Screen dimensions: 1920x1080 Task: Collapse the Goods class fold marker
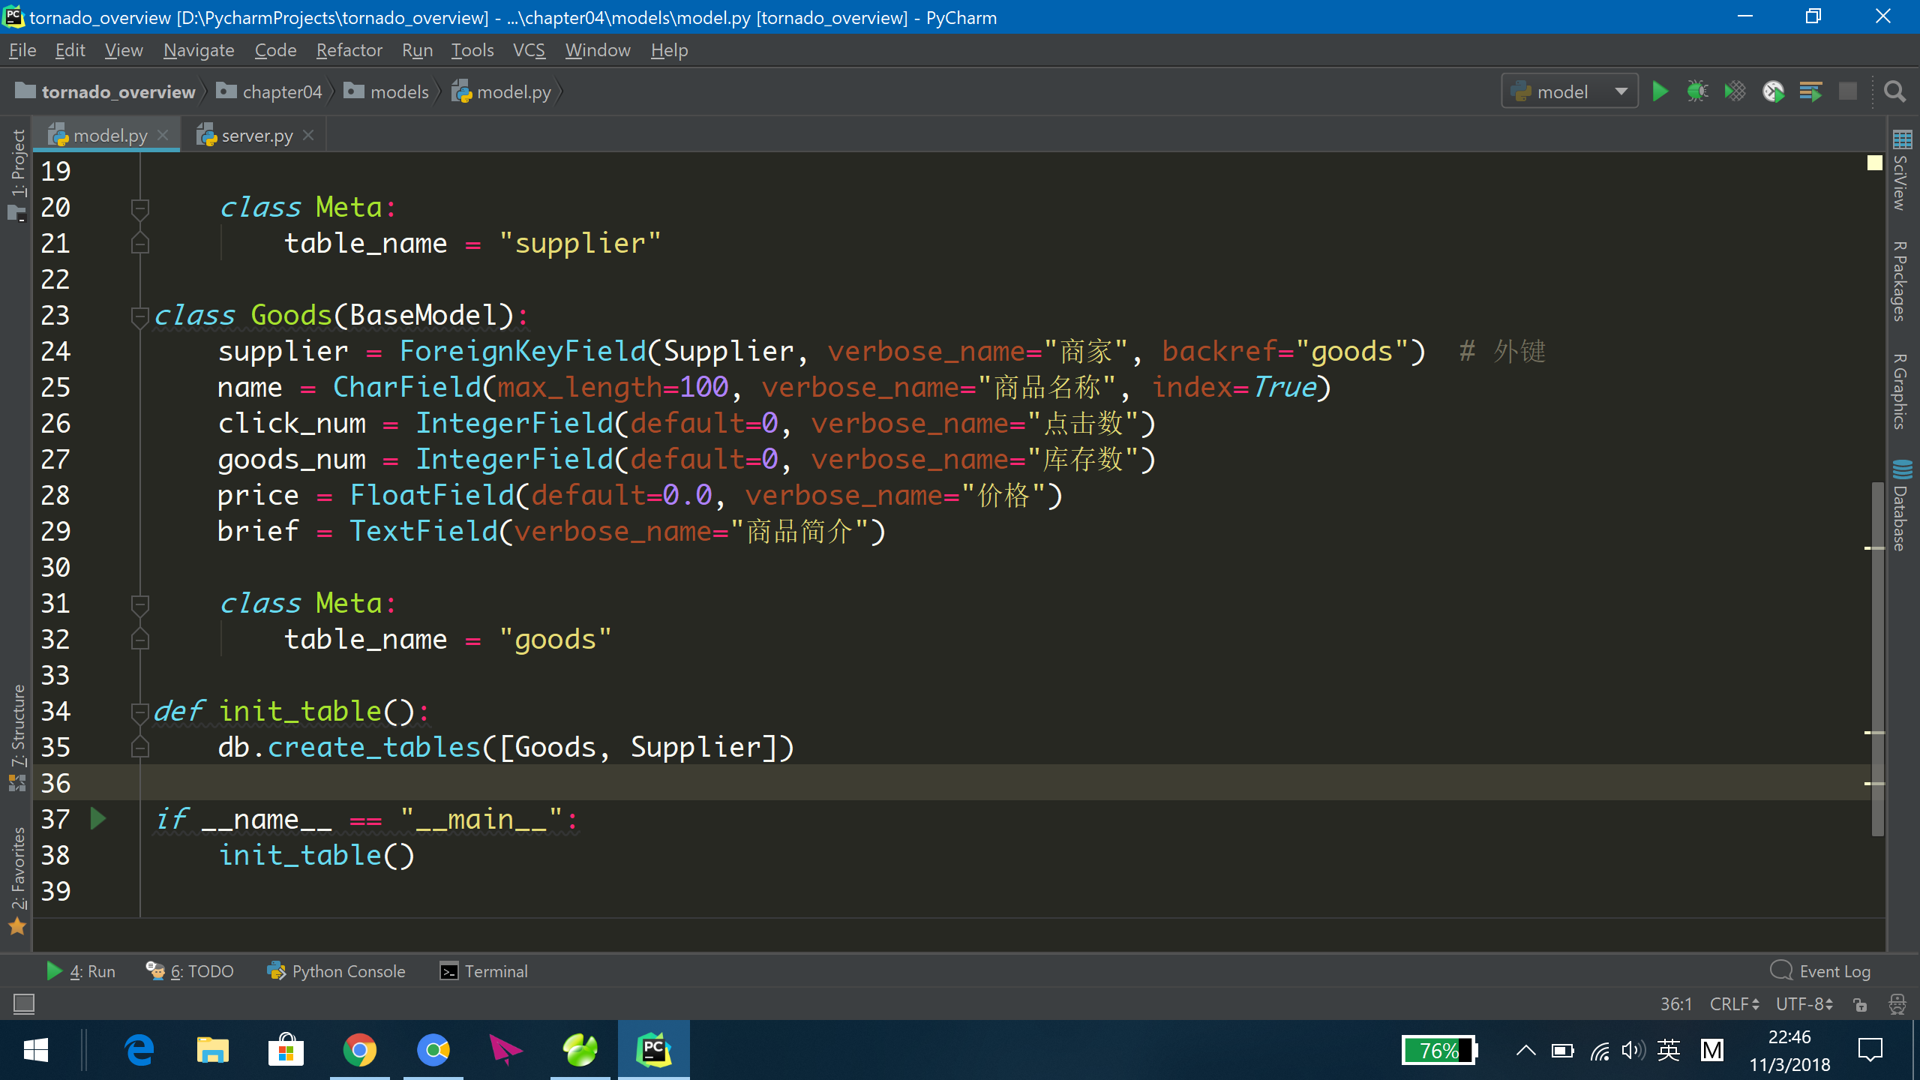click(x=139, y=316)
